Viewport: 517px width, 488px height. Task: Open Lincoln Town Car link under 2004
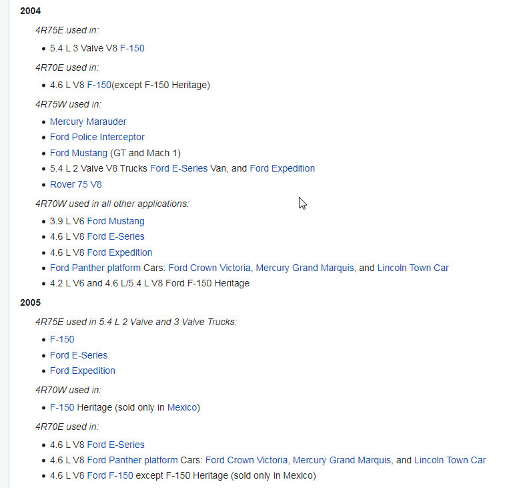click(x=413, y=268)
